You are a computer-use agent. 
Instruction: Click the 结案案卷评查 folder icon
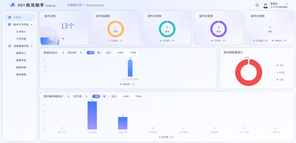pos(10,46)
